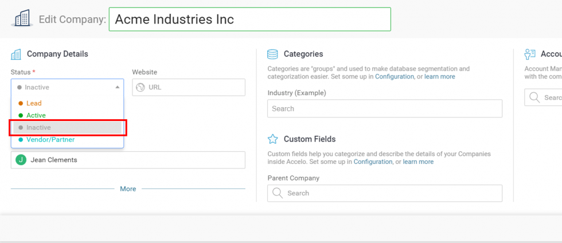Click the globe icon in Website field
This screenshot has width=562, height=243.
pyautogui.click(x=140, y=87)
